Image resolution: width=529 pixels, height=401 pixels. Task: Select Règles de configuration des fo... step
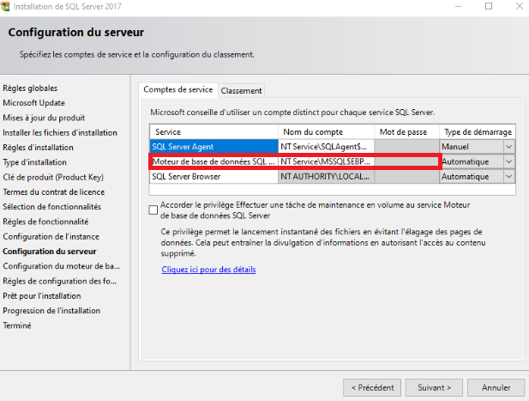pyautogui.click(x=60, y=281)
